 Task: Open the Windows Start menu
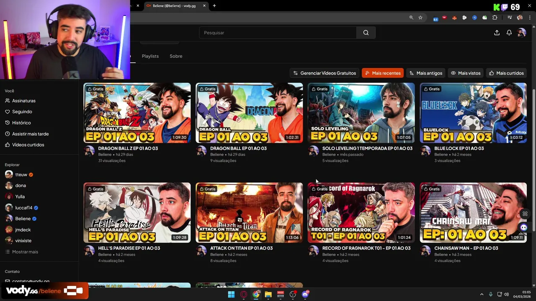(231, 294)
